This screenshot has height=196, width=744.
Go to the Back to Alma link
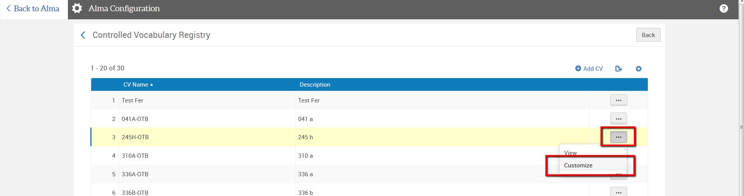[33, 9]
